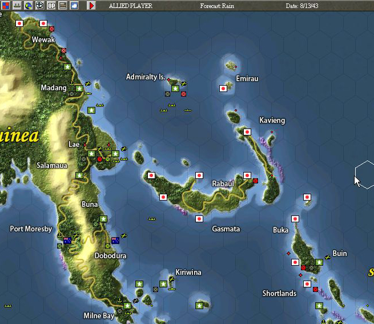Select the Allied star base at Madang

point(79,89)
